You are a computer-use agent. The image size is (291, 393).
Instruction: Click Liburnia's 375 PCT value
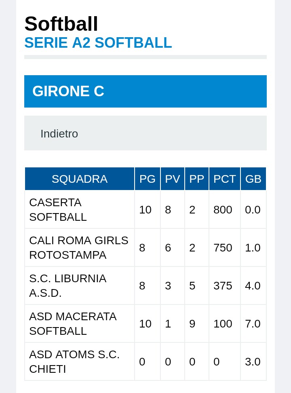click(x=223, y=286)
